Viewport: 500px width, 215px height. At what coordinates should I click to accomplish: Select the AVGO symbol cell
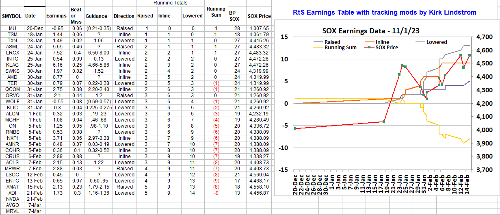coord(12,205)
